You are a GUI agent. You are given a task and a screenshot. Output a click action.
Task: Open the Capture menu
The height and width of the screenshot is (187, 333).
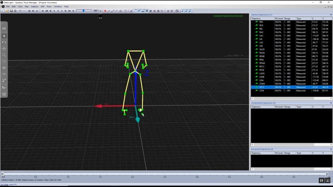35,7
